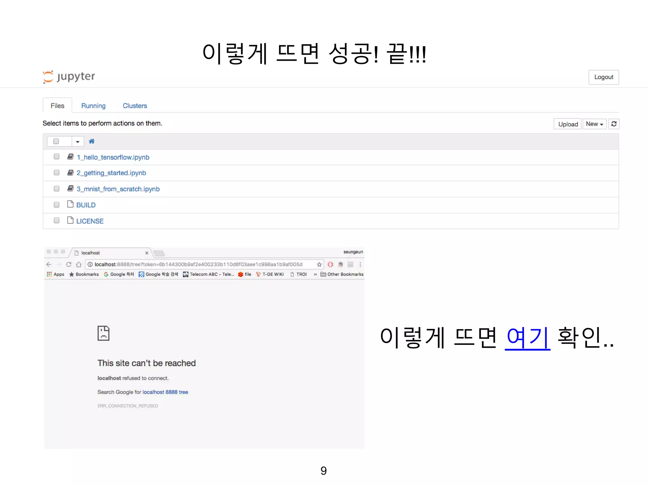
Task: Click the Jupyter logo icon
Action: [x=48, y=77]
